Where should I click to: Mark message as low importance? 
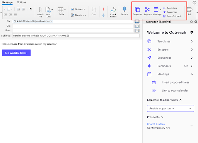pos(103,15)
